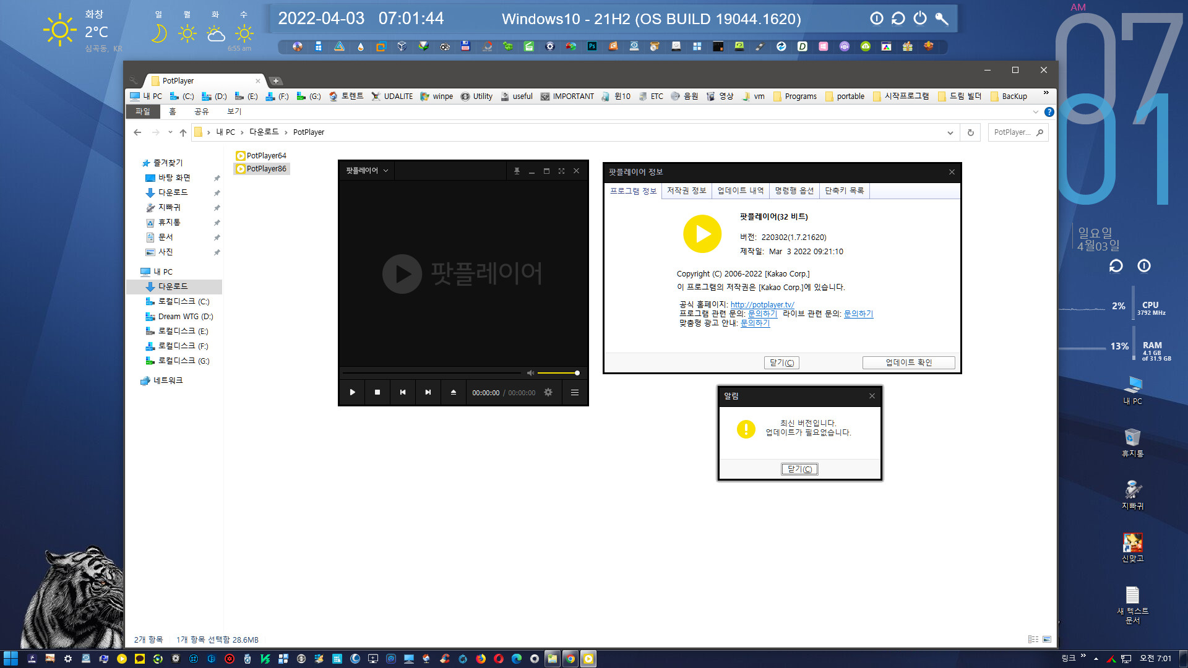Open the 토렌트 bookmark folder

click(x=346, y=96)
